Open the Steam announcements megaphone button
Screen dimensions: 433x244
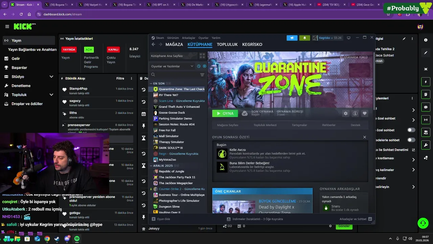coord(292,38)
